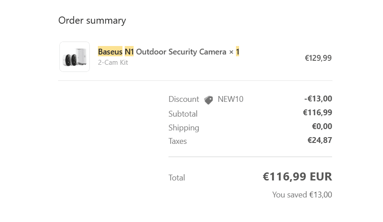Click the Shipping label
The width and height of the screenshot is (383, 222).
184,128
